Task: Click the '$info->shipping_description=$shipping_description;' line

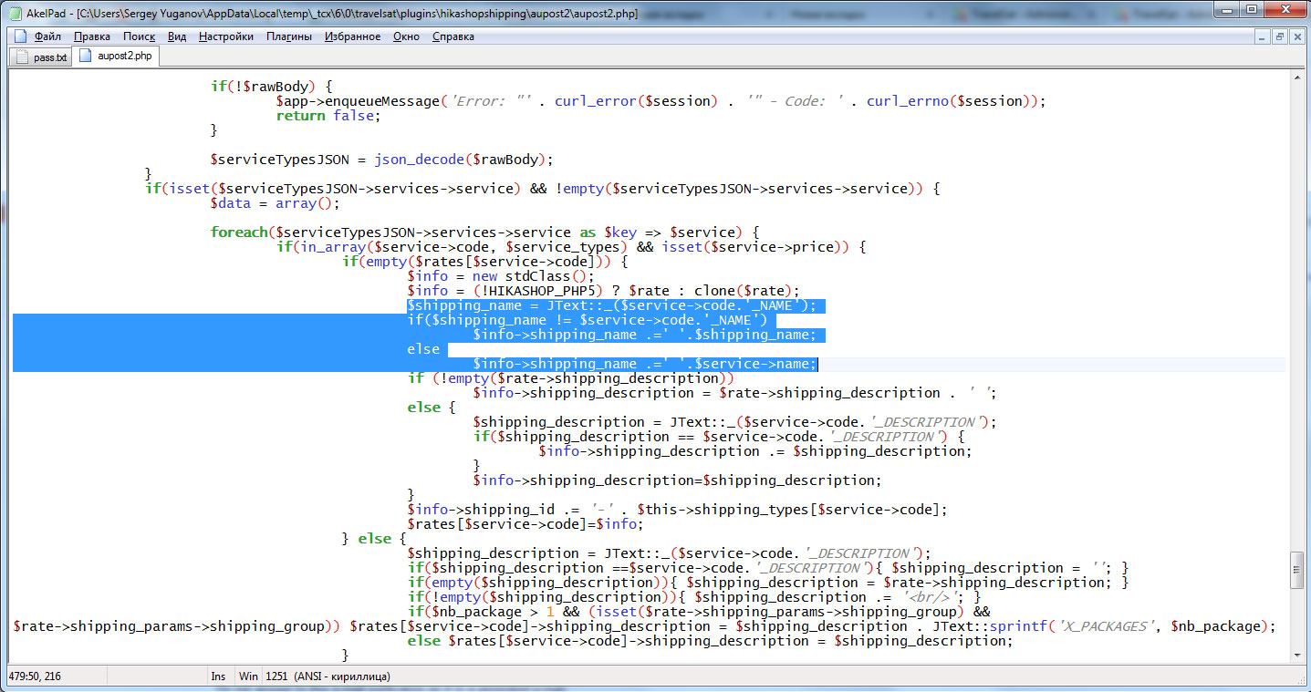Action: click(x=678, y=480)
